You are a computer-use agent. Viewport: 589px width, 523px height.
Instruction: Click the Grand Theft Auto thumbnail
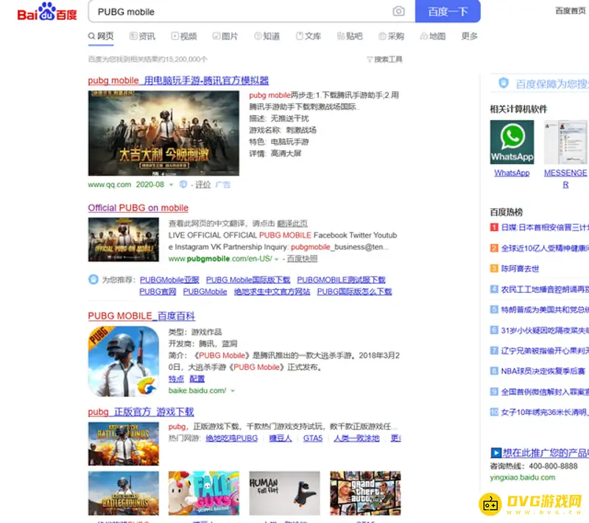click(x=365, y=494)
